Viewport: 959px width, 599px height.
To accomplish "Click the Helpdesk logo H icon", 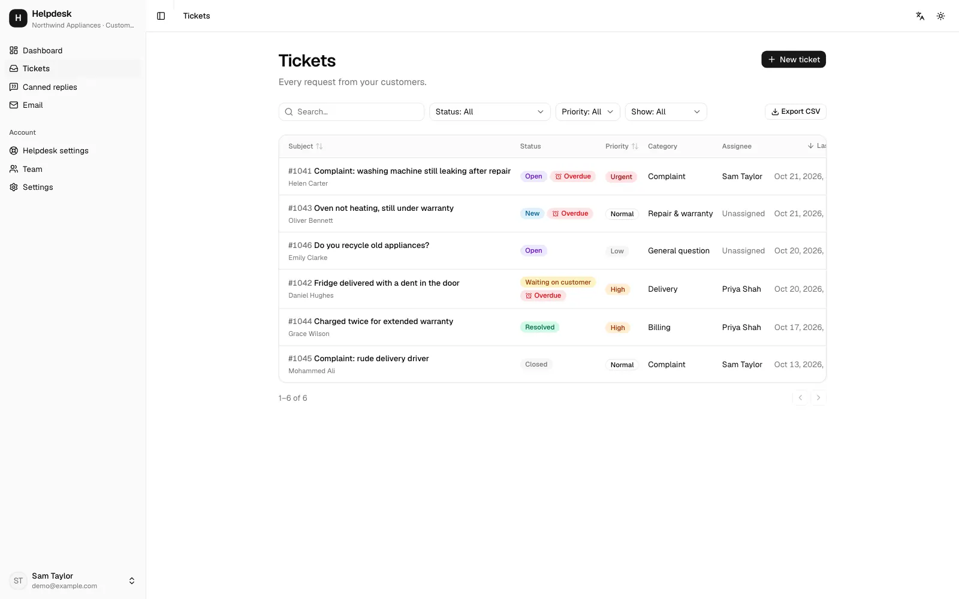I will click(x=18, y=19).
